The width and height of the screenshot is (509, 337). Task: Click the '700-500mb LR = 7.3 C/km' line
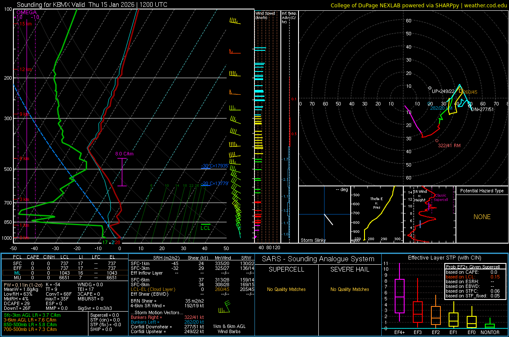(30, 329)
